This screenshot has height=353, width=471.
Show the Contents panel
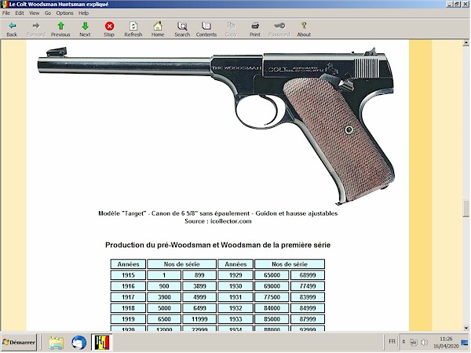click(206, 29)
